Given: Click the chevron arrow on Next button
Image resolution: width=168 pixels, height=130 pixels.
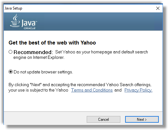Looking at the screenshot, I should tap(145, 120).
